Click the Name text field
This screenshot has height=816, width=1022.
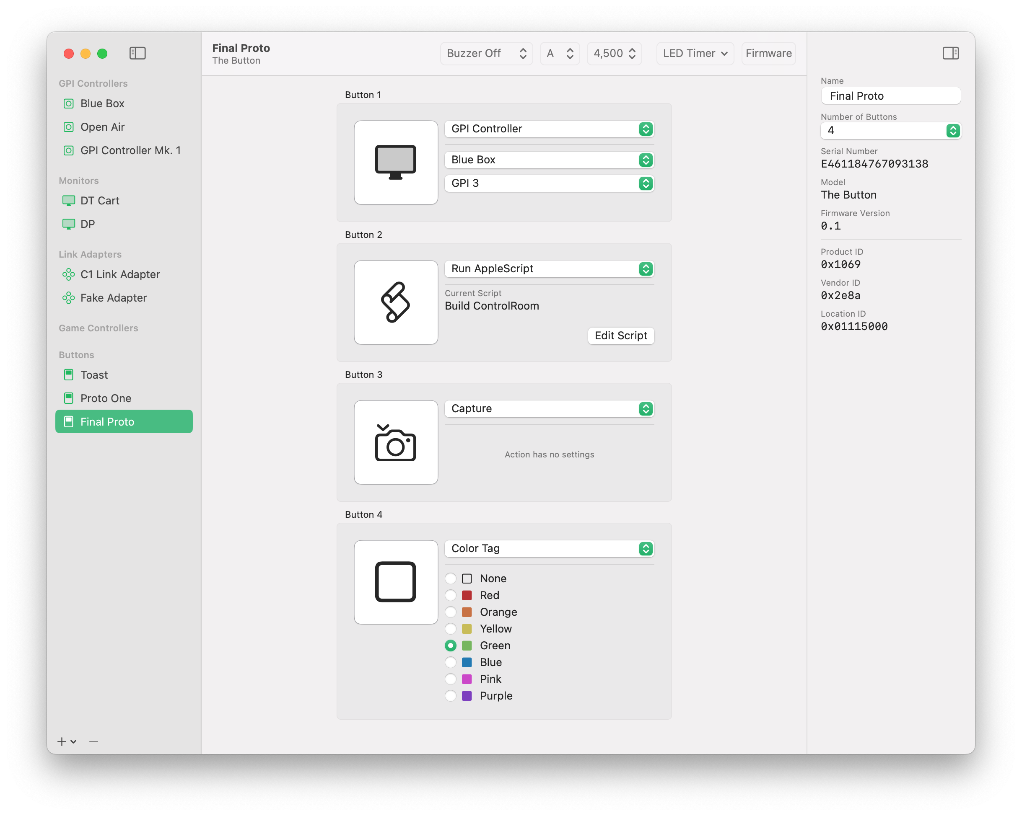coord(890,96)
